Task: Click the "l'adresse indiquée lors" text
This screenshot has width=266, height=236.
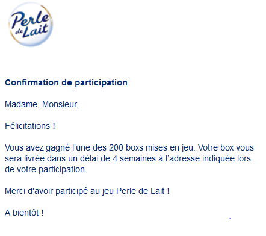Action: tap(208, 158)
